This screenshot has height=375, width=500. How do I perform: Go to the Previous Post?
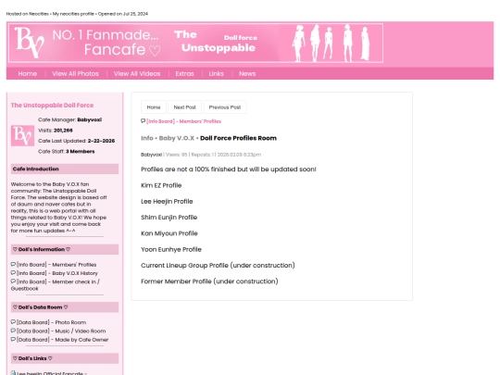coord(225,107)
